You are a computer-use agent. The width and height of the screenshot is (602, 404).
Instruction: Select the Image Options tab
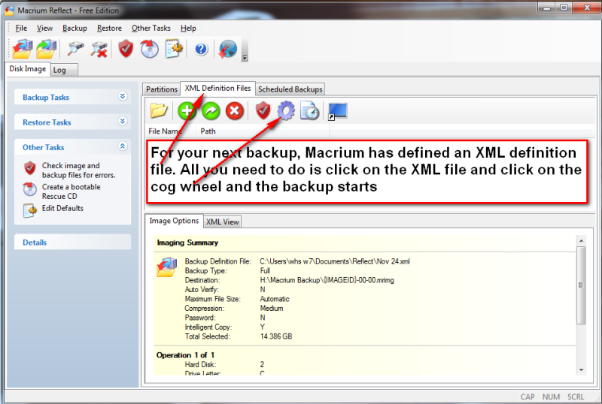(174, 221)
